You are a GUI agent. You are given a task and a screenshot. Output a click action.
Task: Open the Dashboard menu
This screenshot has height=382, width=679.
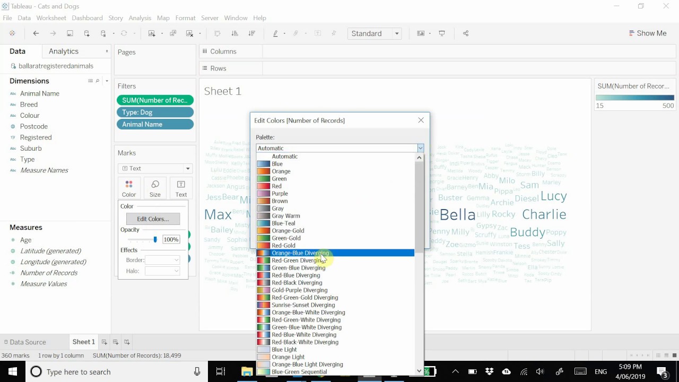coord(87,18)
